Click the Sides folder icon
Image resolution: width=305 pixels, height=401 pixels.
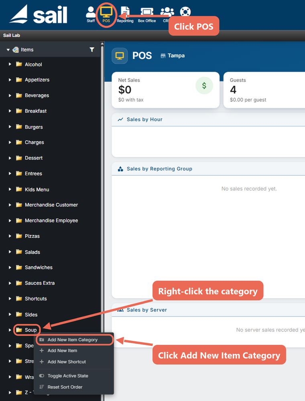tap(19, 314)
